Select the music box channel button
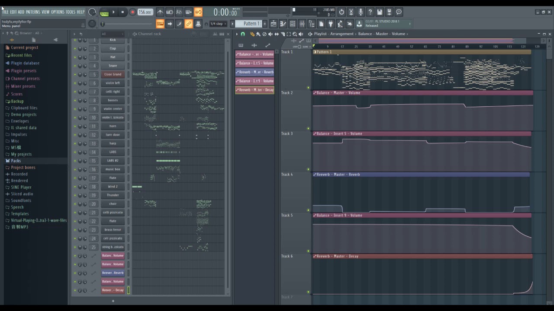The width and height of the screenshot is (554, 311). click(113, 169)
